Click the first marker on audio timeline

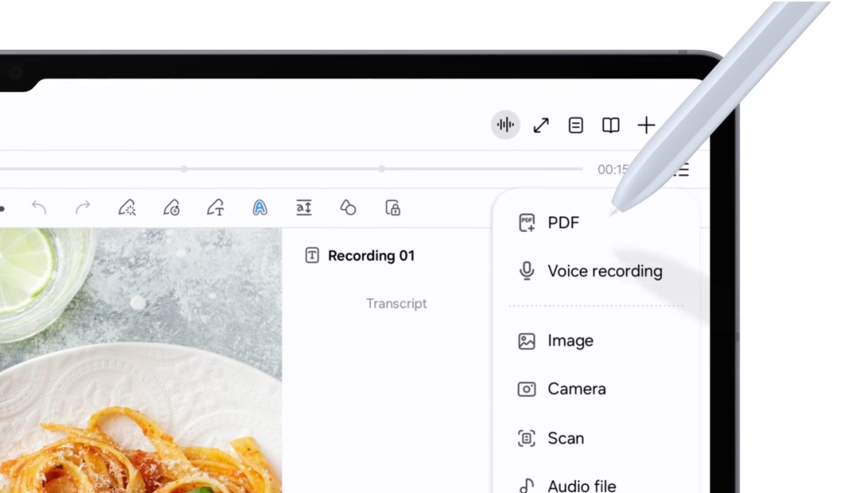click(184, 169)
